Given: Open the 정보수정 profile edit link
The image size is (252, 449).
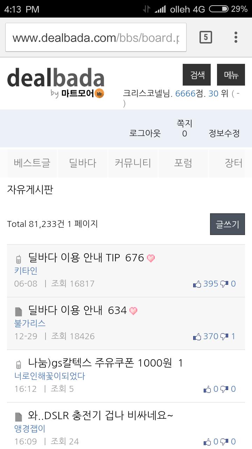Looking at the screenshot, I should 224,133.
